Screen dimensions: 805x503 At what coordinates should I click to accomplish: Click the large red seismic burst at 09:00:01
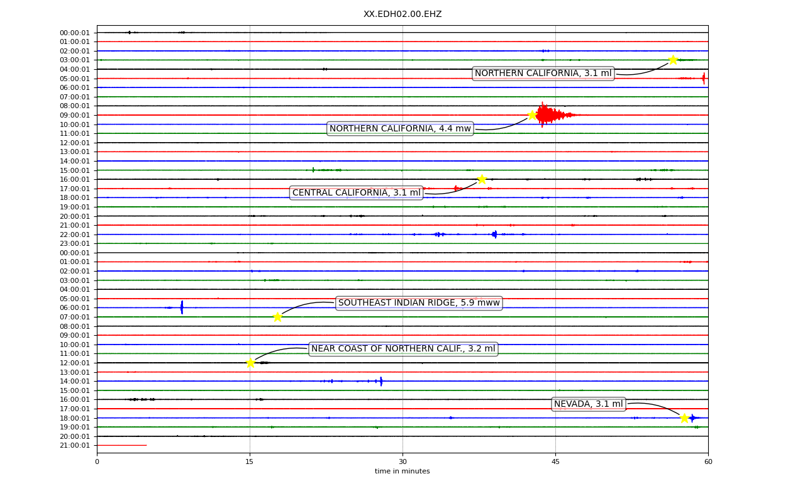[548, 115]
